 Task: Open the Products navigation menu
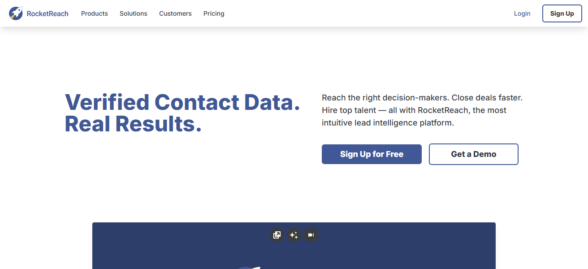(94, 13)
